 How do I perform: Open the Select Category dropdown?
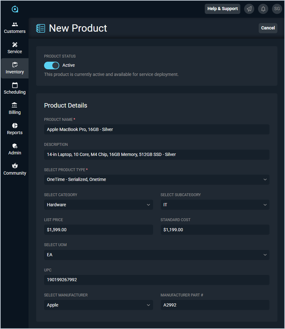pos(98,205)
